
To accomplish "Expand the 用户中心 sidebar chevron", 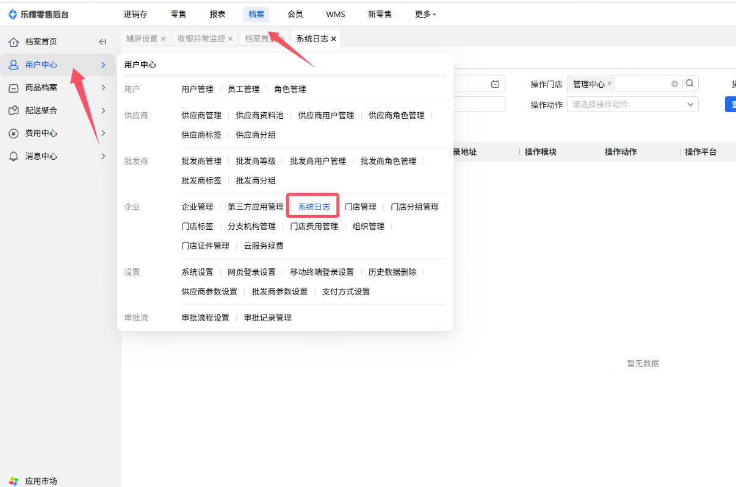I will [103, 65].
